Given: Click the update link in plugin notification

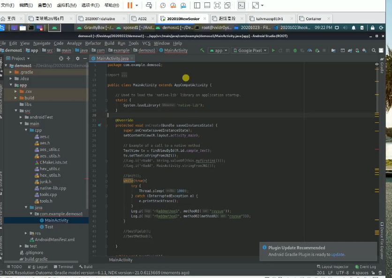Looking at the screenshot, I should click(x=338, y=255).
